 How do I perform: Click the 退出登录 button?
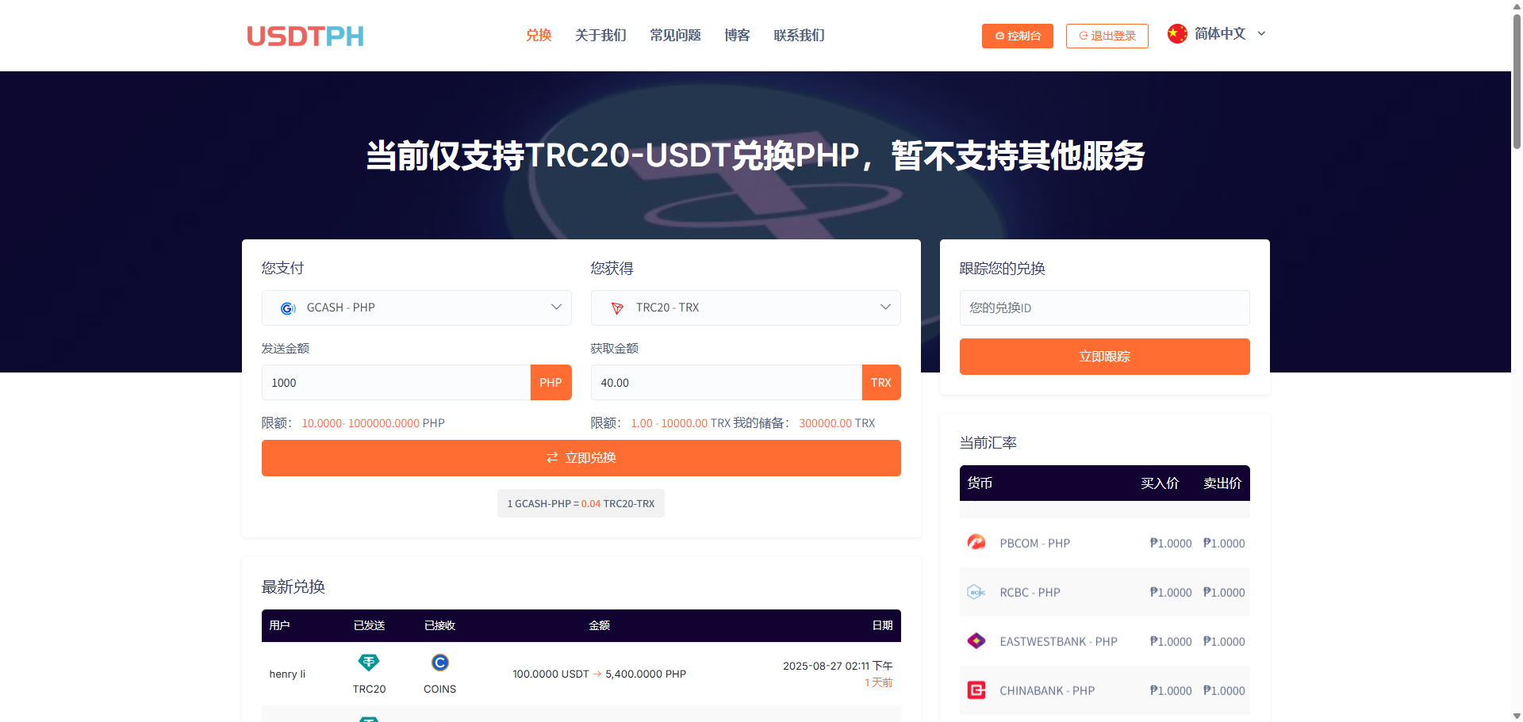[1107, 36]
